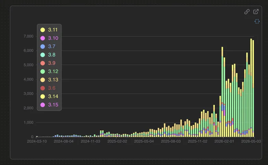Screen dimensions: 268x165
Task: Toggle the 3.11 series in the legend
Action: pyautogui.click(x=49, y=30)
